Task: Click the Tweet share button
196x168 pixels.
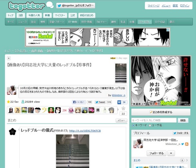Action: coord(100,102)
